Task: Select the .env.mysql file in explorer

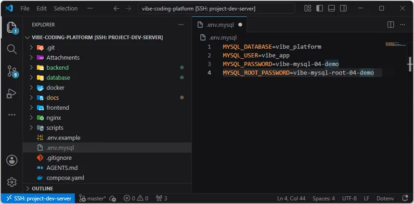Action: point(107,148)
